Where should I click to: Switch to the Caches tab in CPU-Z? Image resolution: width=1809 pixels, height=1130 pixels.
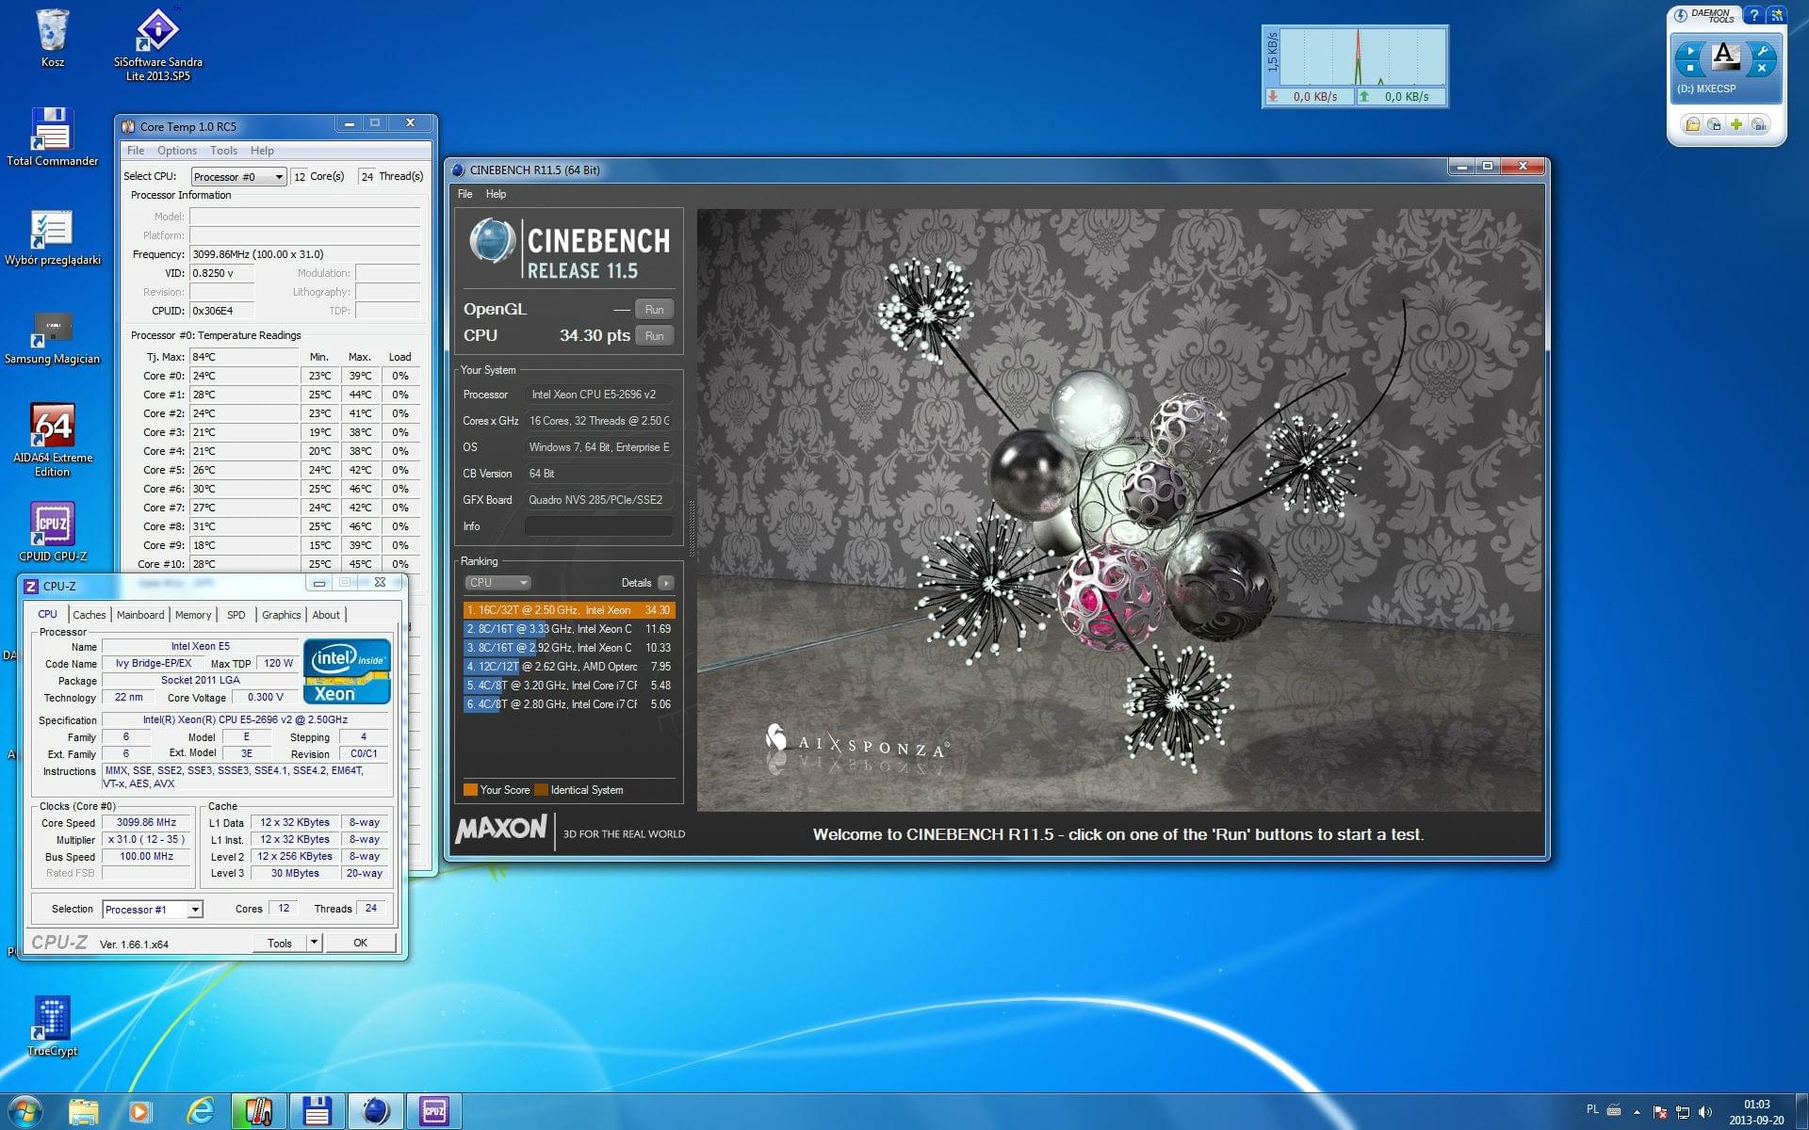tap(90, 615)
